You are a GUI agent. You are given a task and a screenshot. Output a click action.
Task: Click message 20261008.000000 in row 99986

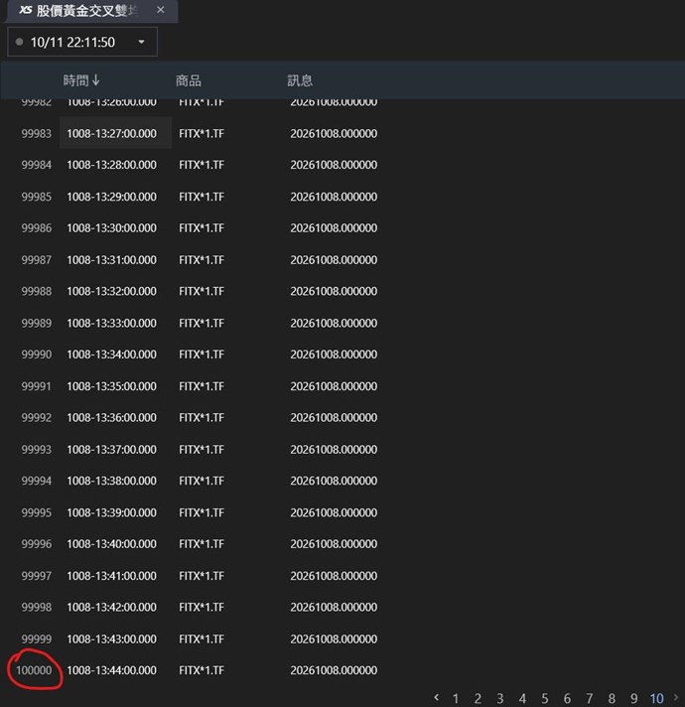(334, 227)
